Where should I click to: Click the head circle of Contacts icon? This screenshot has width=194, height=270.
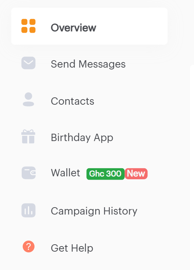coord(28,96)
